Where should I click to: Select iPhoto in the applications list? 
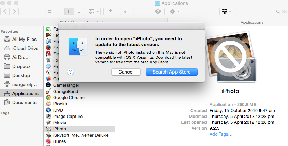coord(79,129)
